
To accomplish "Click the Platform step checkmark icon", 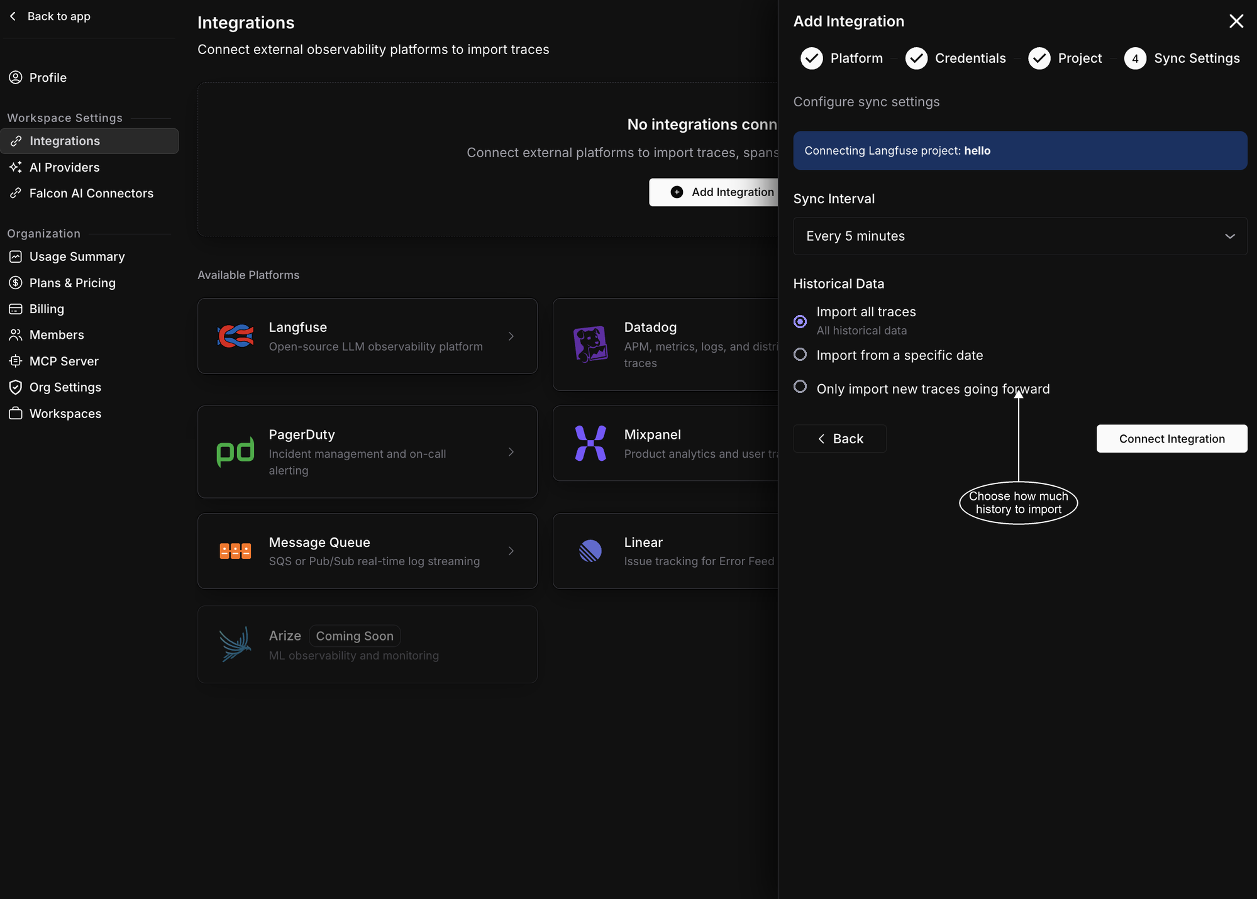I will pyautogui.click(x=812, y=58).
